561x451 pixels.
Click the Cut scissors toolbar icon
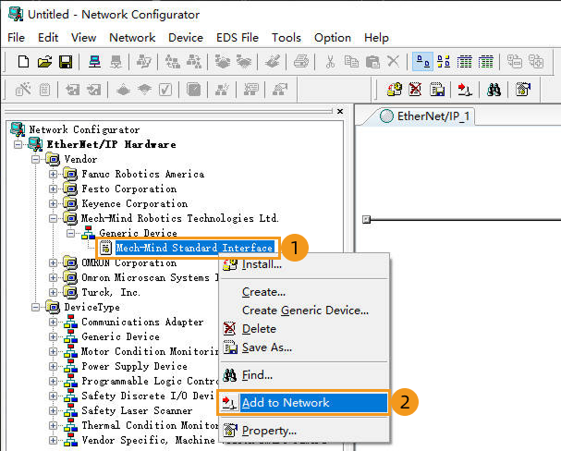point(330,62)
